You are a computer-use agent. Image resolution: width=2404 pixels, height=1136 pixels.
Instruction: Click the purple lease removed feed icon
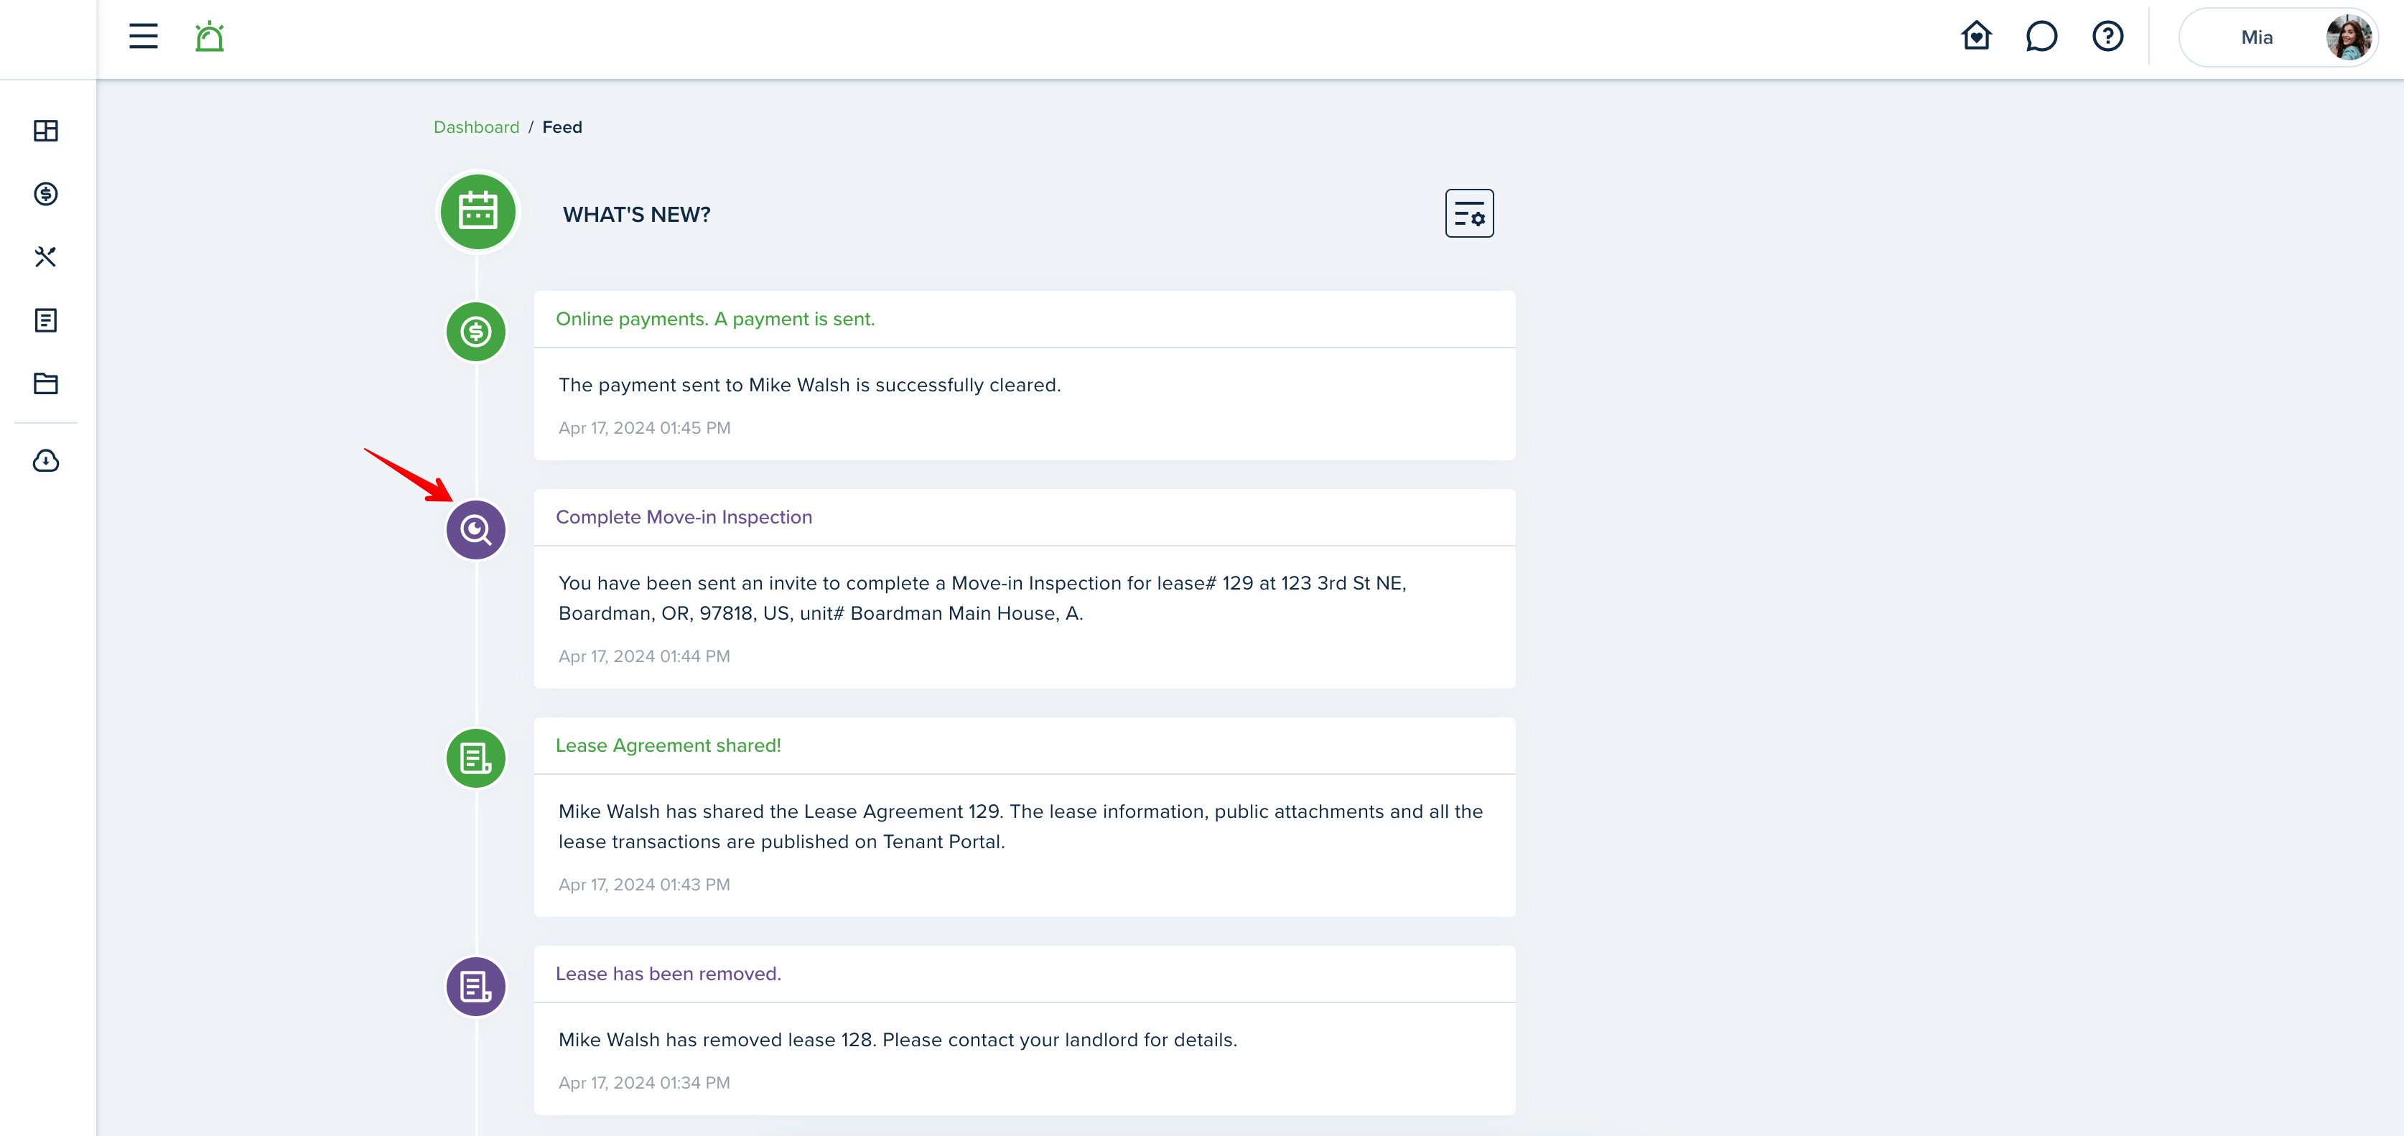(x=476, y=987)
